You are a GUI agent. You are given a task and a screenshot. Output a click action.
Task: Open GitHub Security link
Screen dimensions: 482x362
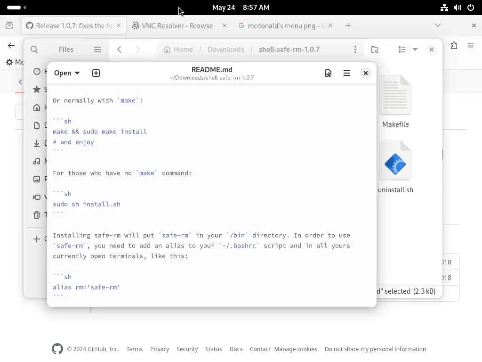tap(187, 349)
